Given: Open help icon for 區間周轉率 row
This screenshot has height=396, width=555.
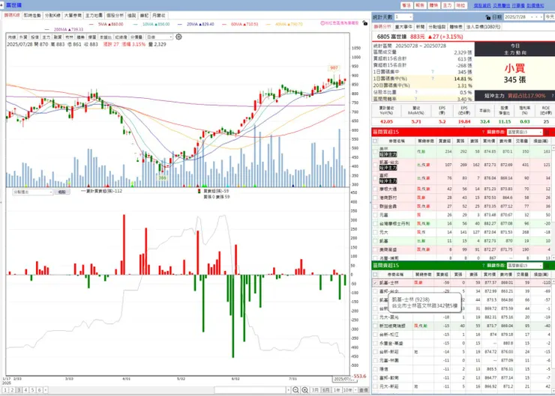Looking at the screenshot, I should pyautogui.click(x=416, y=99).
